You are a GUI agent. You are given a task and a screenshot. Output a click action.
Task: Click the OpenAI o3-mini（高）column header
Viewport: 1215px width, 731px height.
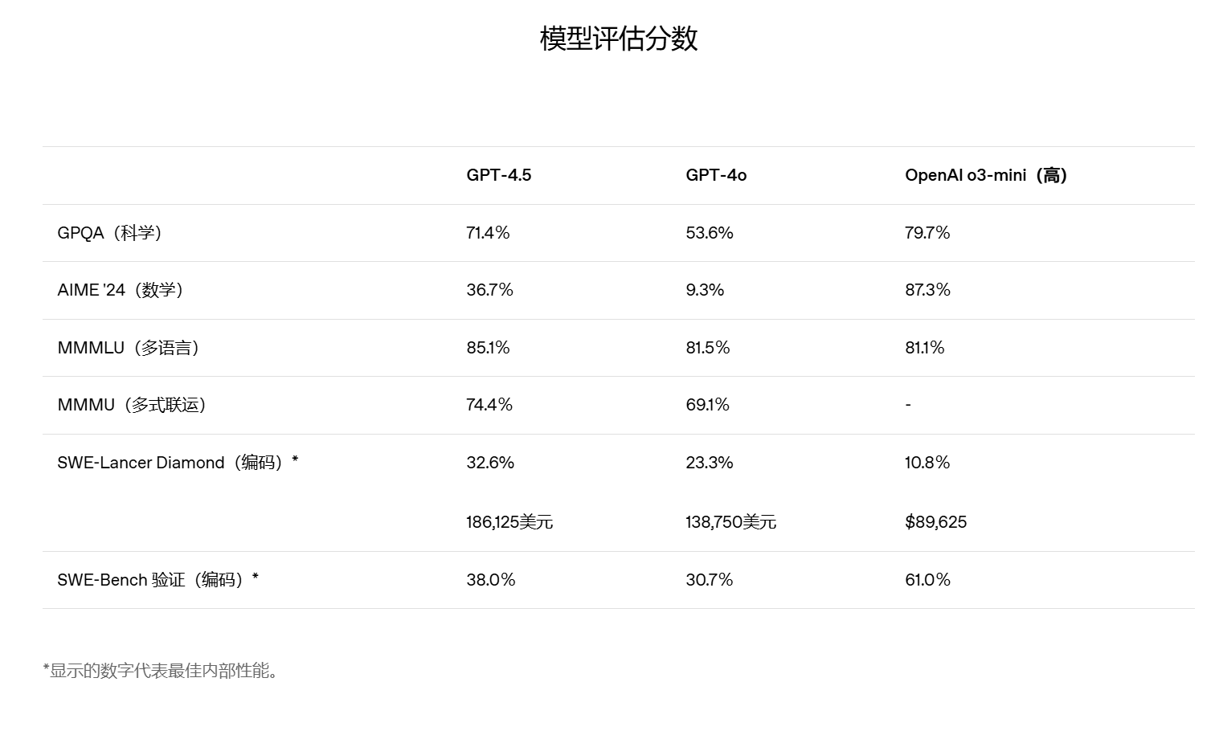pos(985,175)
